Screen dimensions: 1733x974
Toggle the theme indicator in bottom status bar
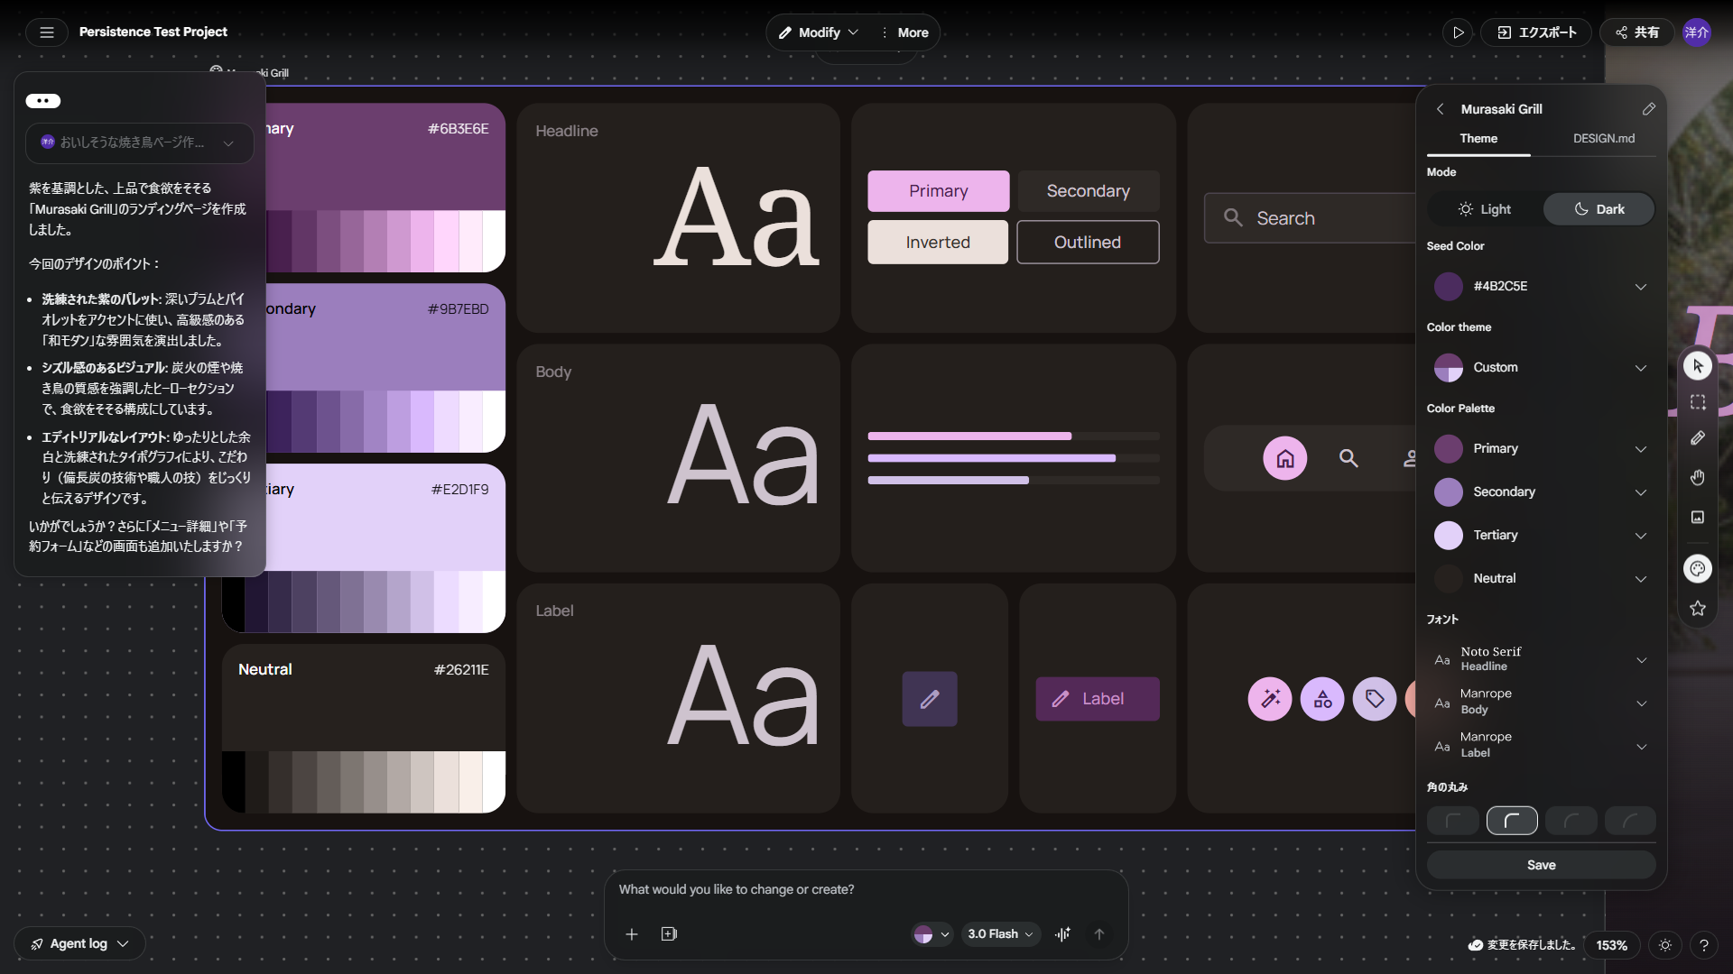point(1665,945)
